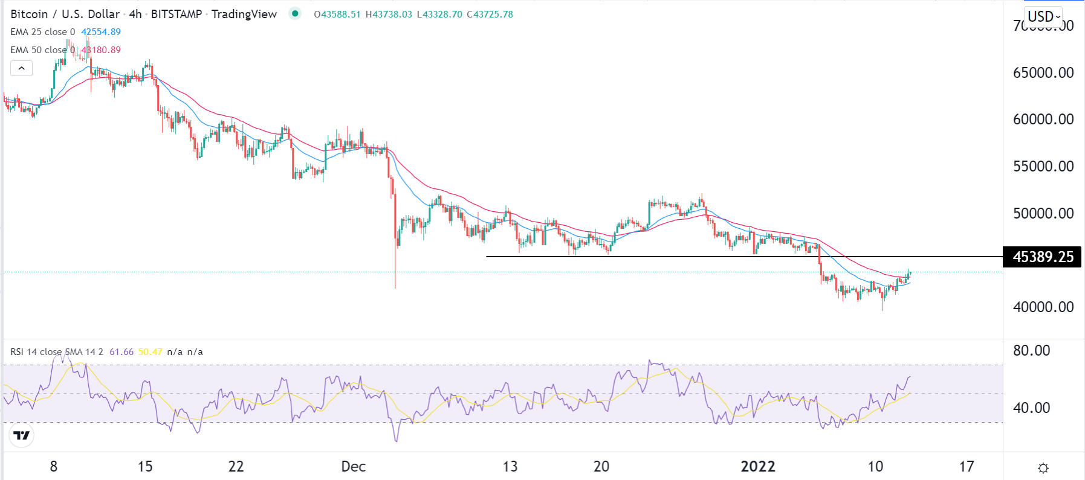The image size is (1085, 480).
Task: Click the TradingView text in title
Action: point(244,14)
